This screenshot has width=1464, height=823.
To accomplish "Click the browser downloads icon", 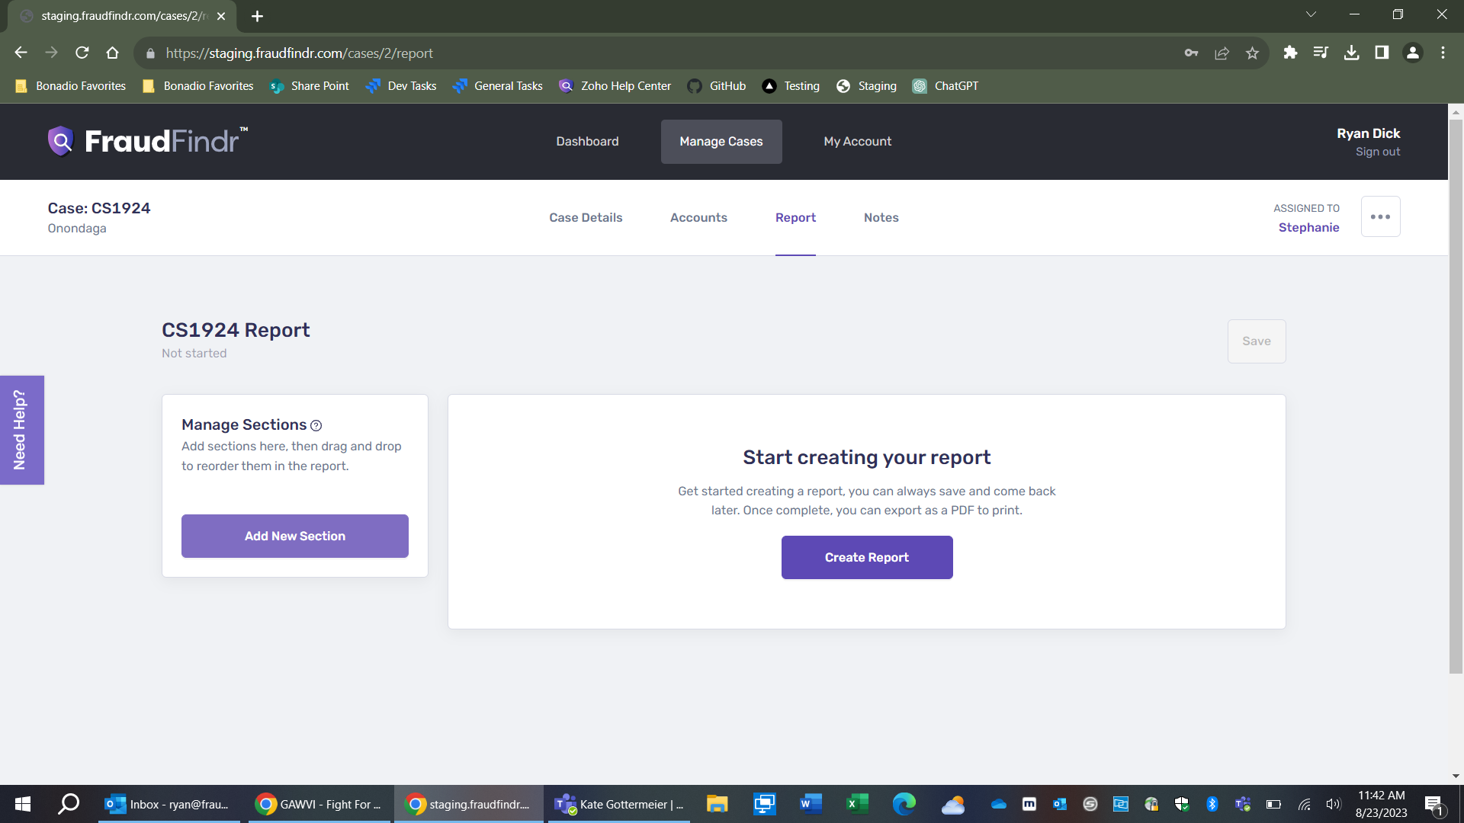I will 1351,53.
